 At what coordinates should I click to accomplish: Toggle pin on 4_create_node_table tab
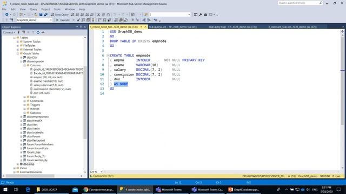tap(141, 27)
